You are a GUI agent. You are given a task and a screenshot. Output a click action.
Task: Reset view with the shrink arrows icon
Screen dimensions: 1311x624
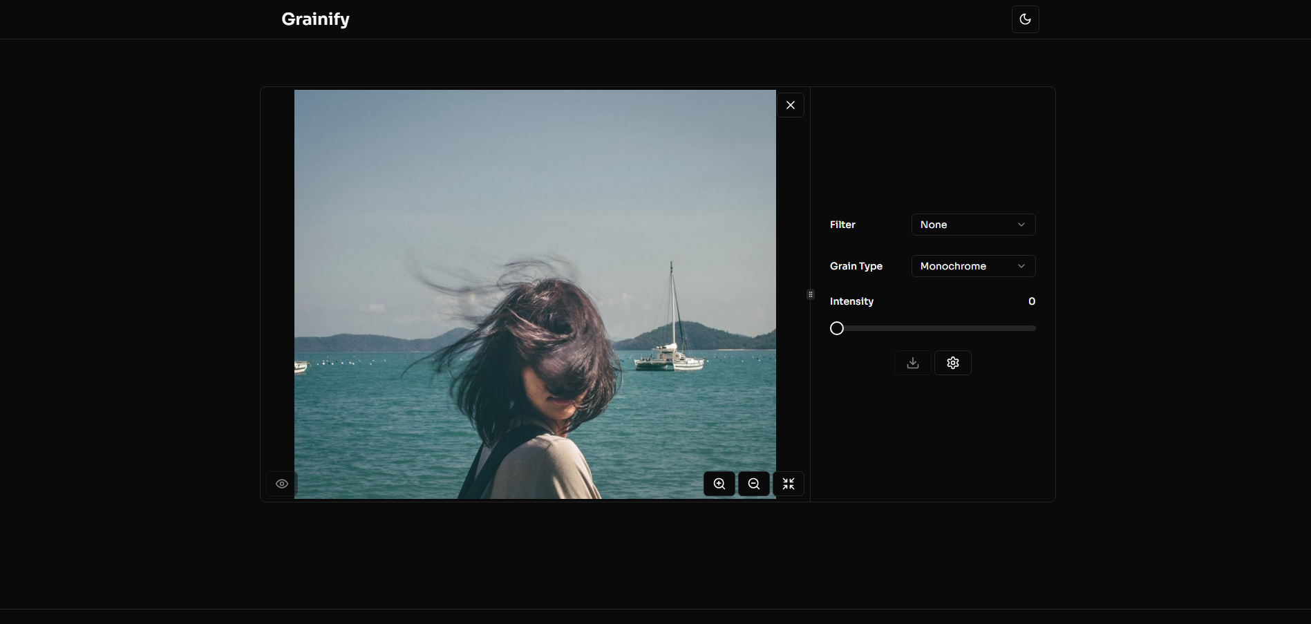[789, 484]
